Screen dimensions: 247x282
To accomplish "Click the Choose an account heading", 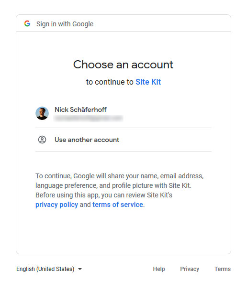I will point(123,65).
